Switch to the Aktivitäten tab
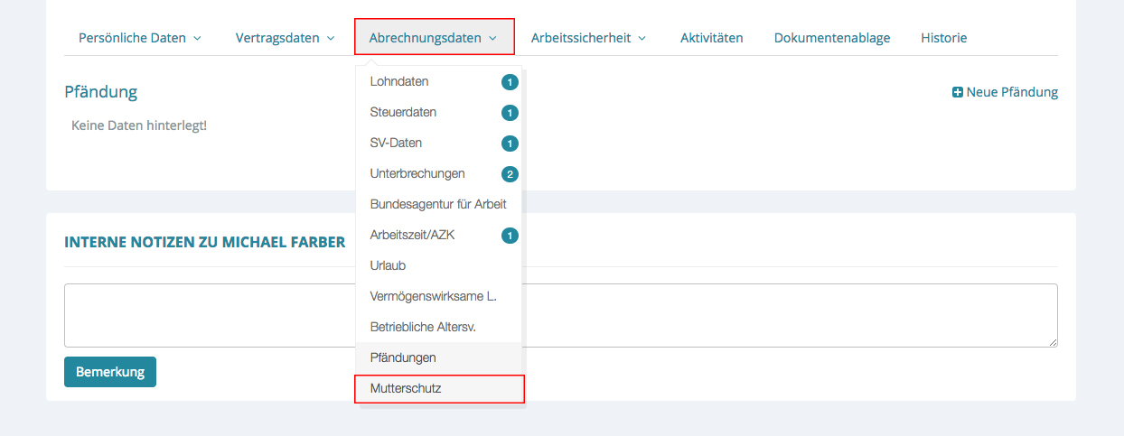The height and width of the screenshot is (436, 1124). [x=712, y=38]
